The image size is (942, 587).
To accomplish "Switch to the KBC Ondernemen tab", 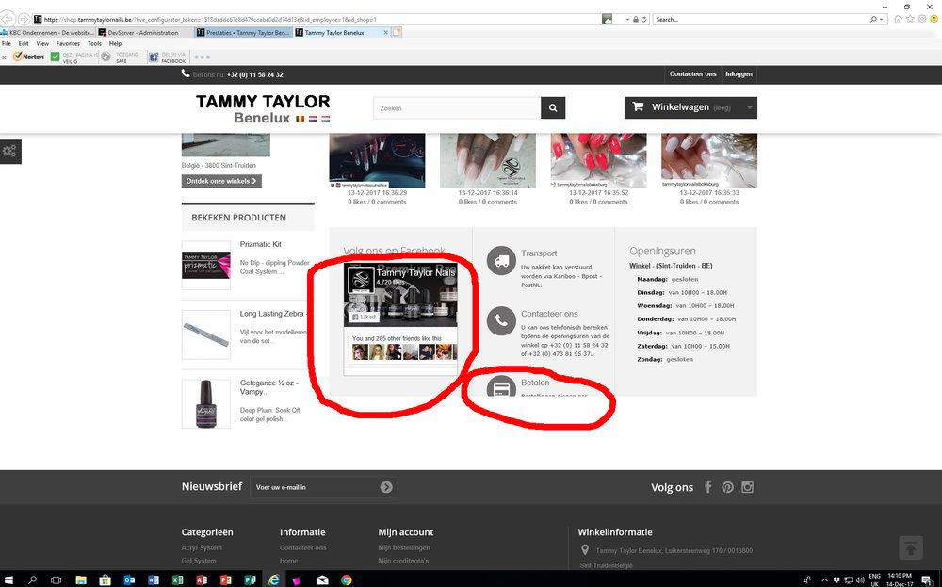I will point(47,32).
